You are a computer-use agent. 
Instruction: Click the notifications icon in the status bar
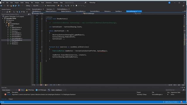pos(182,102)
